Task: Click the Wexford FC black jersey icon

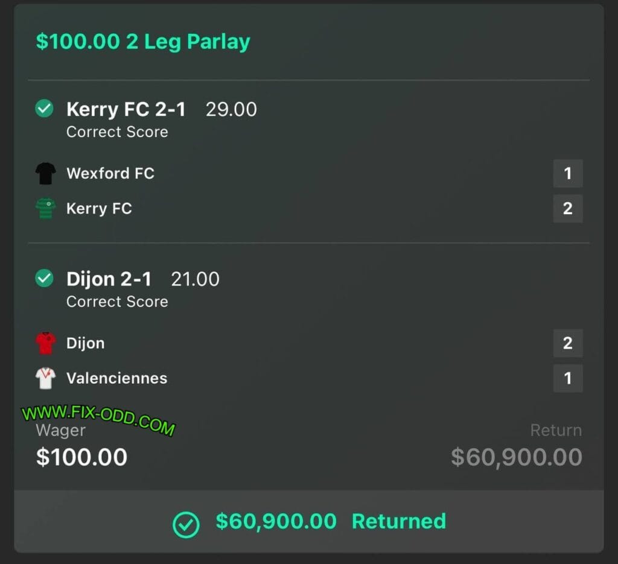Action: coord(45,174)
